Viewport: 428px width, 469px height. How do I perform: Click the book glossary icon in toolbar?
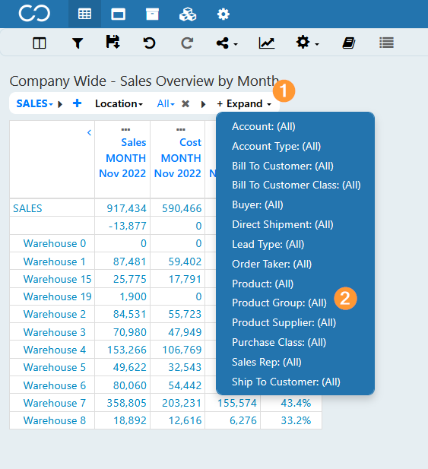pos(349,43)
